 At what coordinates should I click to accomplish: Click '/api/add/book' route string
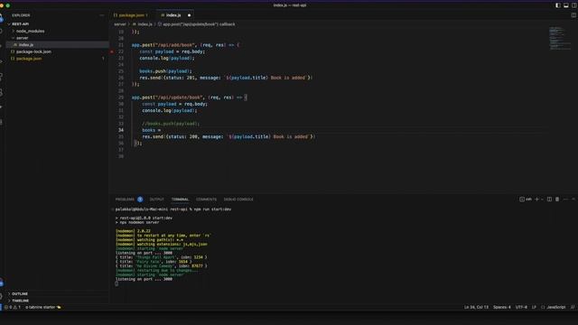tap(175, 45)
